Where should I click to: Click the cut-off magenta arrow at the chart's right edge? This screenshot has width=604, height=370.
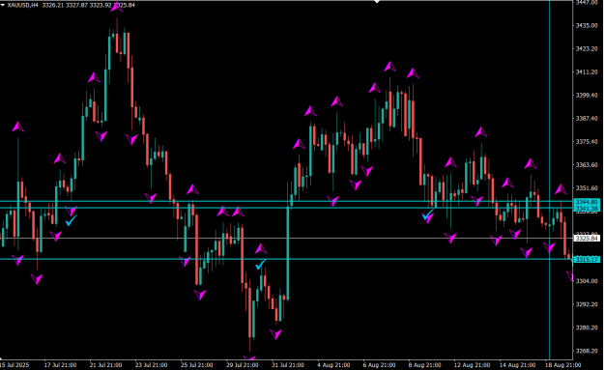(x=569, y=275)
